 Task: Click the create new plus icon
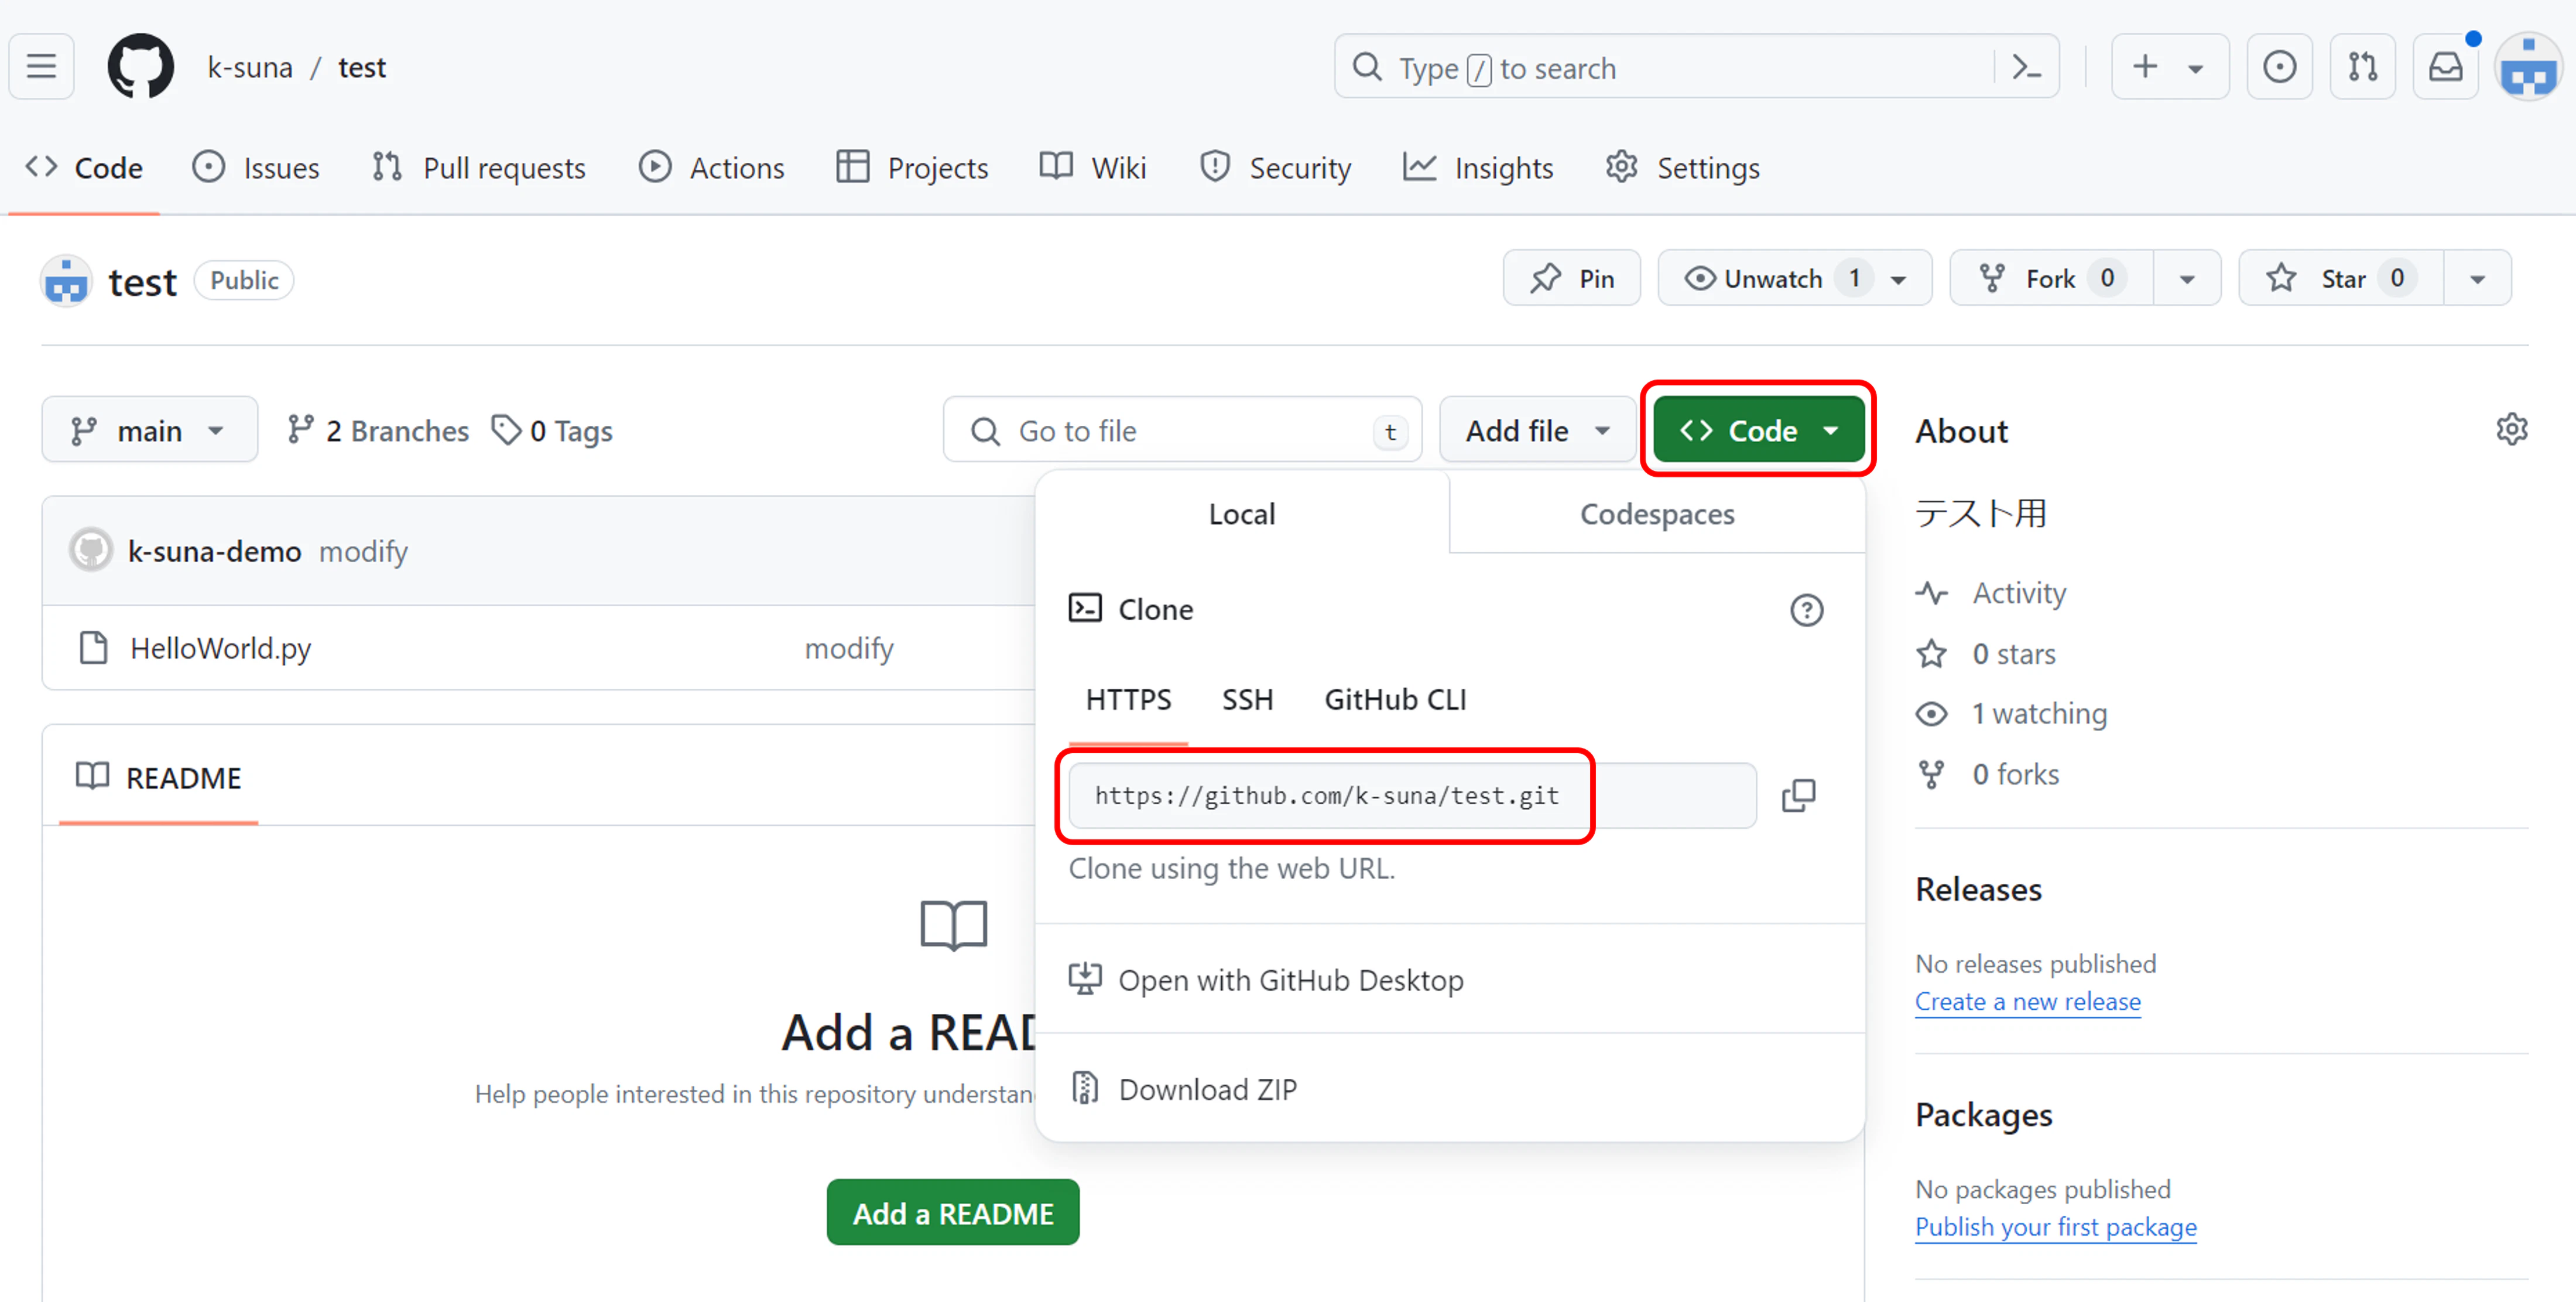pos(2144,67)
